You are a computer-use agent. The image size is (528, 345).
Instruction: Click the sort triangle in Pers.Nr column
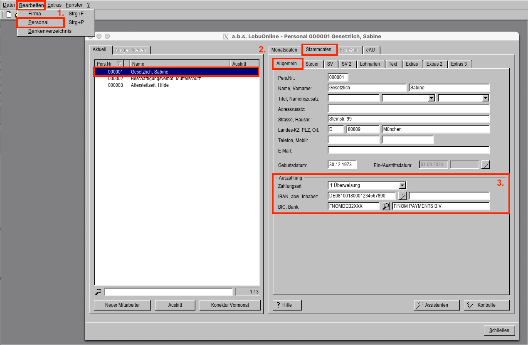119,64
